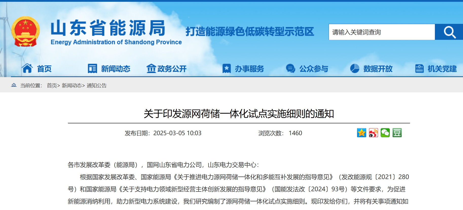Go to 新闻动态 in the breadcrumb
The image size is (463, 210).
tap(72, 85)
